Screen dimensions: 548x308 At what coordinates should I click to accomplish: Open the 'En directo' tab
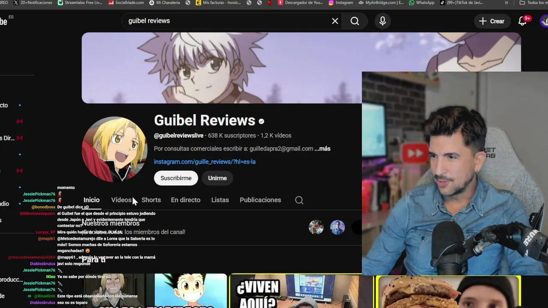pyautogui.click(x=185, y=200)
